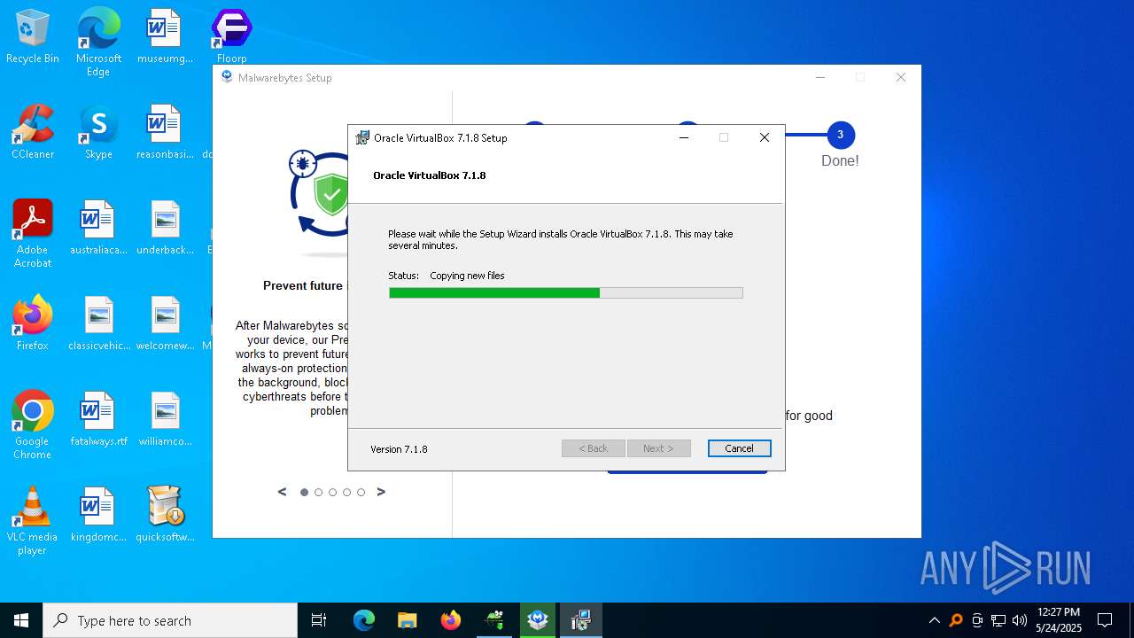Open Floorp browser desktop shortcut
1134x638 pixels.
(232, 36)
